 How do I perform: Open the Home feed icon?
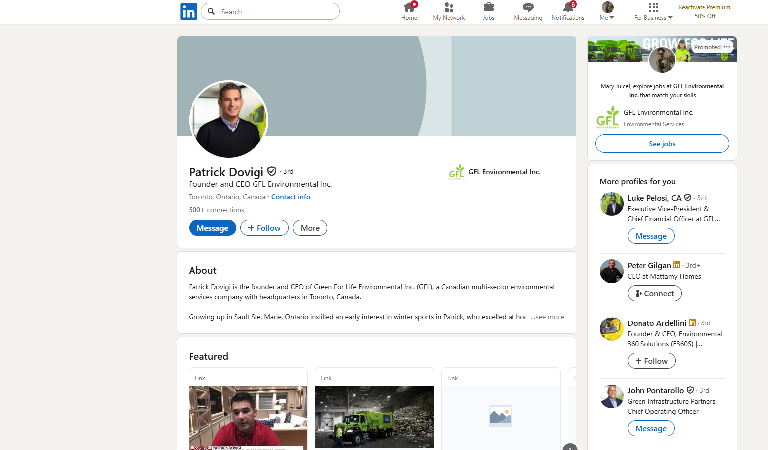409,7
